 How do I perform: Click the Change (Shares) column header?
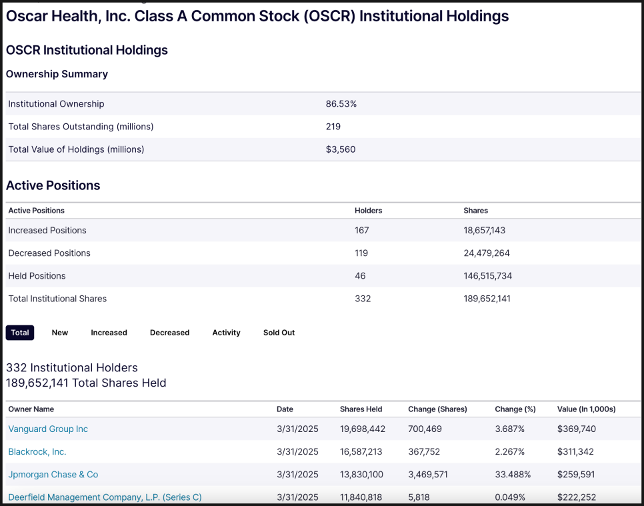click(x=437, y=409)
